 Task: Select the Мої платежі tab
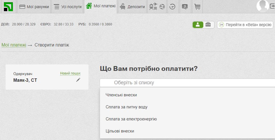(101, 6)
